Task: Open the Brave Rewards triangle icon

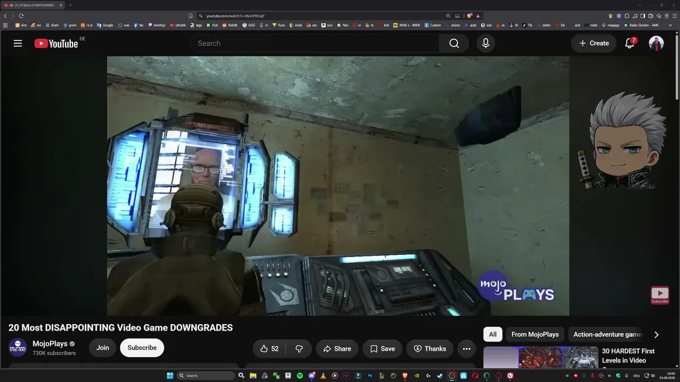Action: coord(478,16)
